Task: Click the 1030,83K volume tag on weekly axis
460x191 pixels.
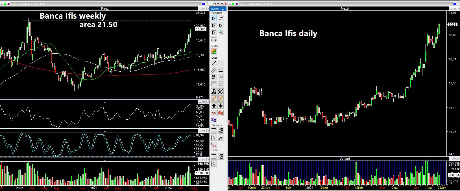Action: tap(202, 173)
